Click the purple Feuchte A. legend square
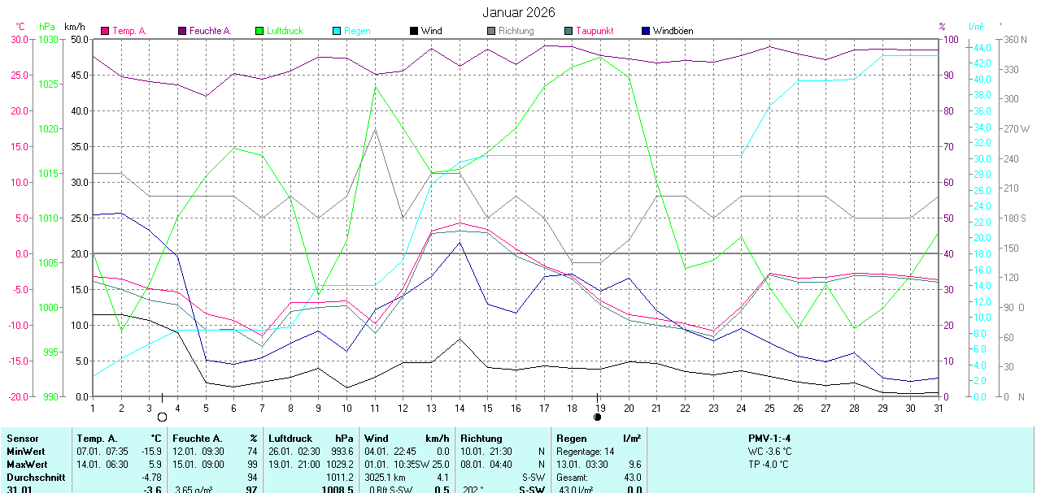The height and width of the screenshot is (493, 1041). [x=182, y=31]
